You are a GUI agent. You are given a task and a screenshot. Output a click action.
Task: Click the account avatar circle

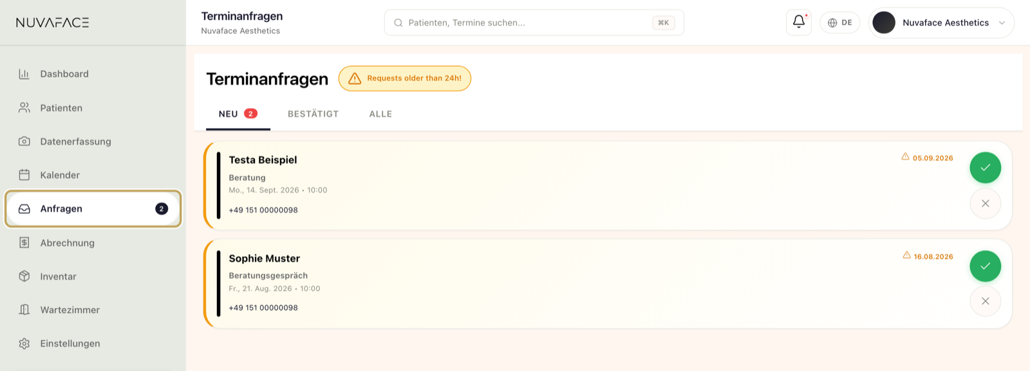click(x=884, y=23)
